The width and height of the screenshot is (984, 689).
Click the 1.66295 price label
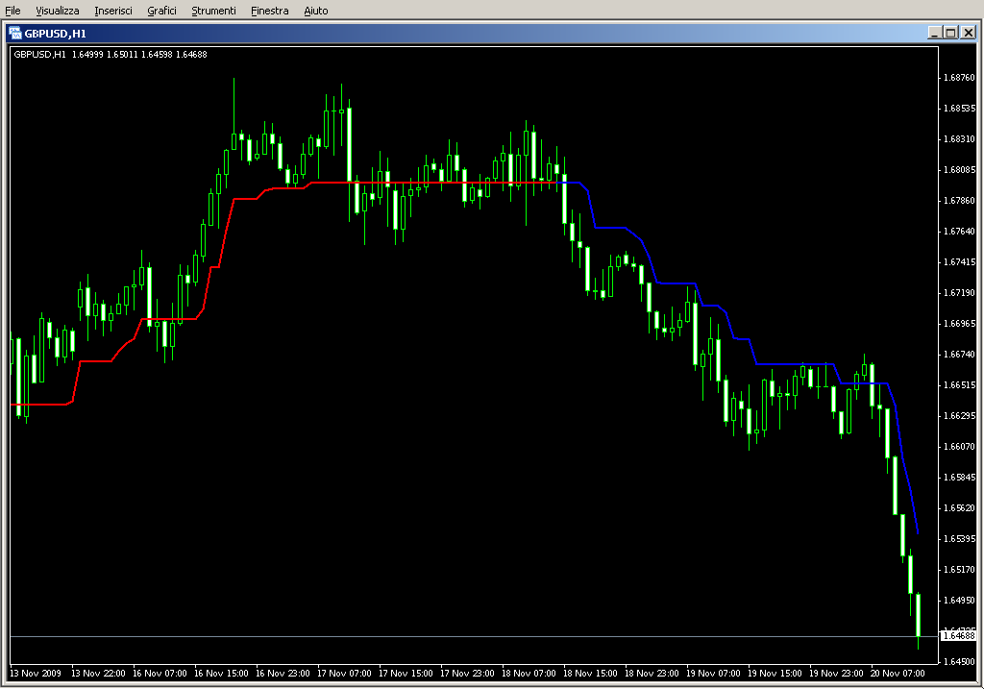(960, 416)
